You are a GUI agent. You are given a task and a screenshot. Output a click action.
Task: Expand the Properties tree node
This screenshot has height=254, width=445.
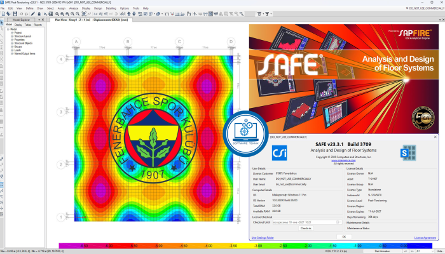12,39
